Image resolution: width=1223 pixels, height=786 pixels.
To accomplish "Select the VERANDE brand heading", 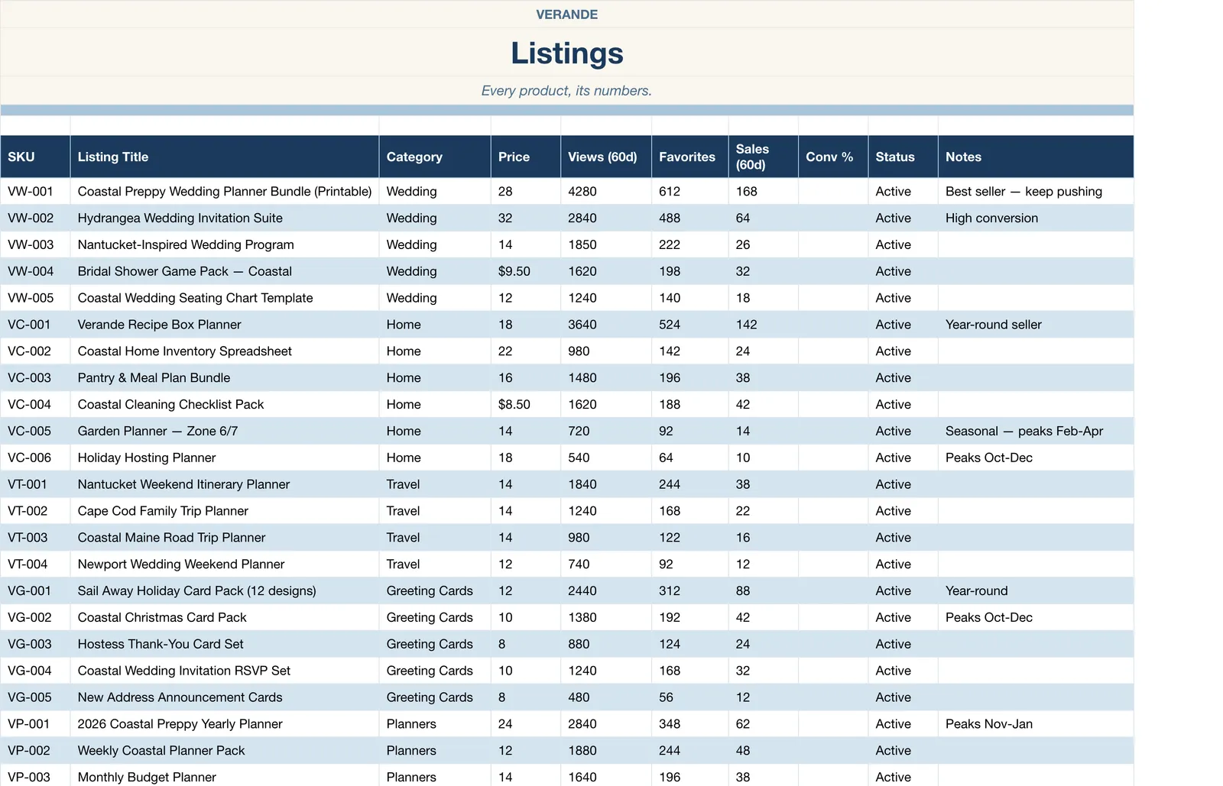I will (x=567, y=15).
